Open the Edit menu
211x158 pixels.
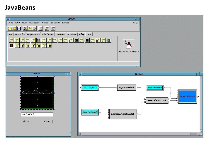[x=18, y=23]
